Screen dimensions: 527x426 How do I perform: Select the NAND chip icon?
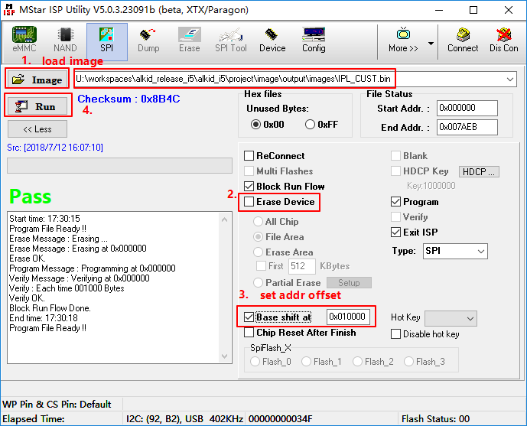pos(65,40)
